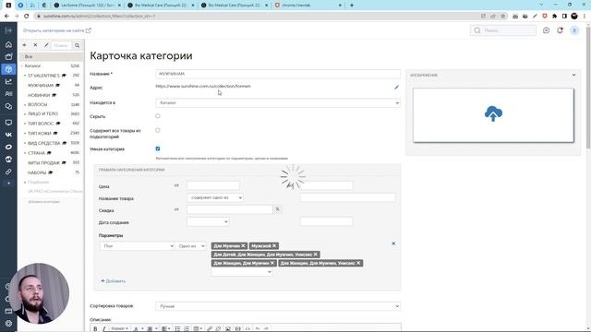
Task: Click the 'Название' input field
Action: [x=278, y=74]
